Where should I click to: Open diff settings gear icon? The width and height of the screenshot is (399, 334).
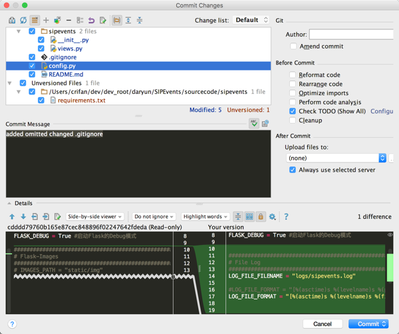pos(273,217)
